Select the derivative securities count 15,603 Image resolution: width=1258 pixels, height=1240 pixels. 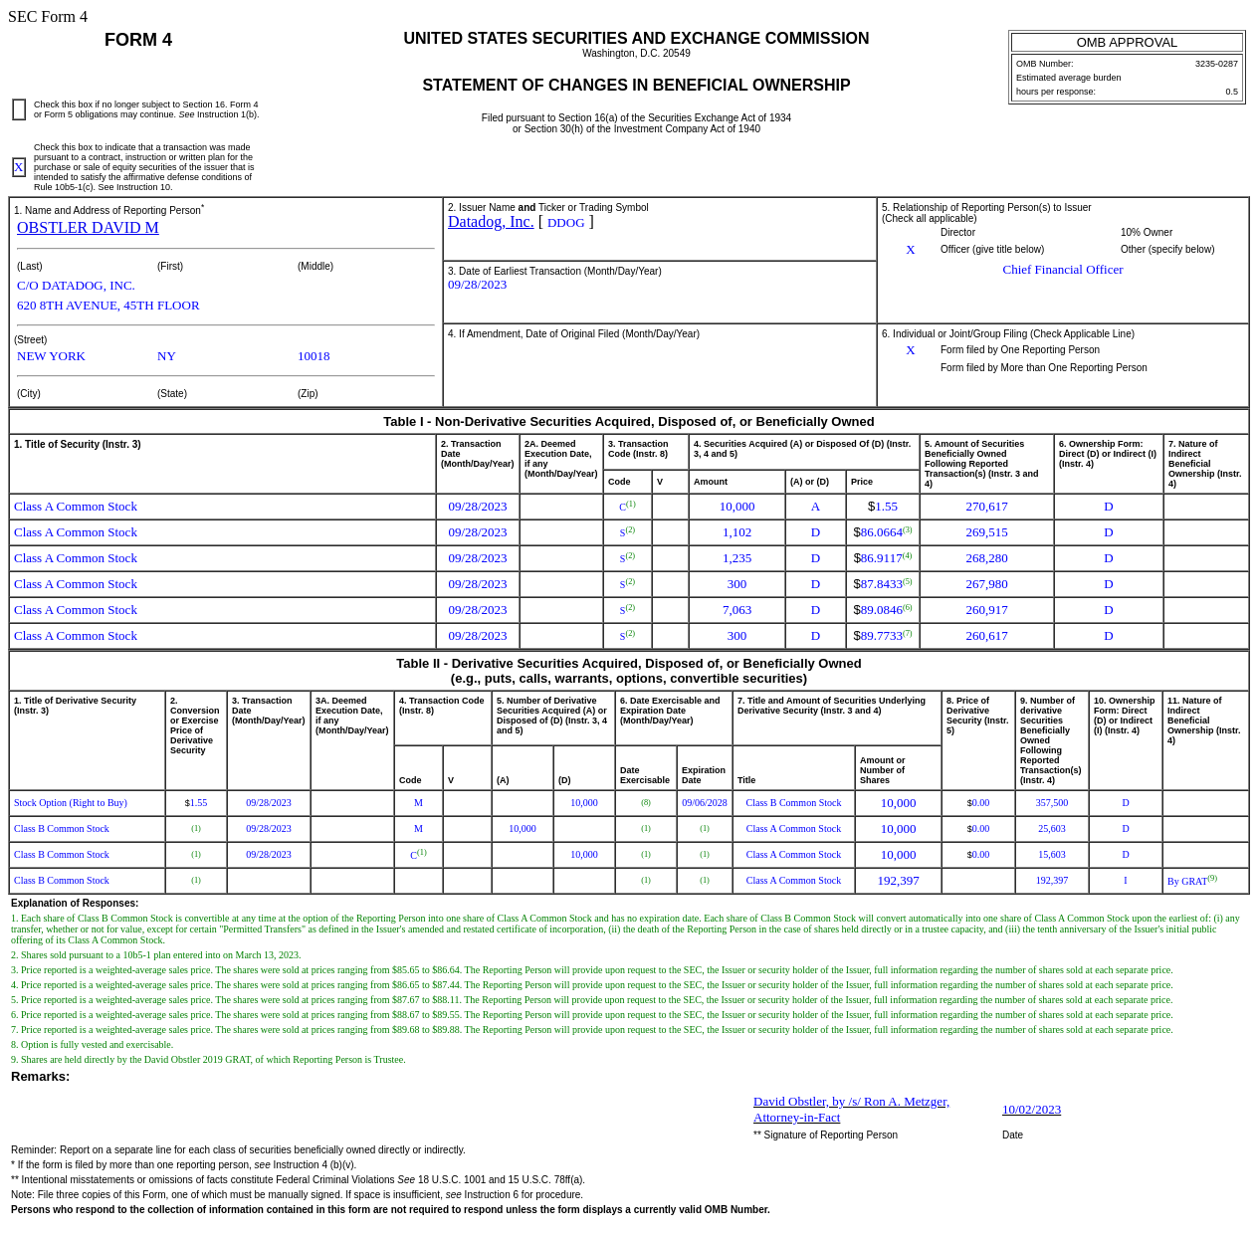coord(1052,855)
